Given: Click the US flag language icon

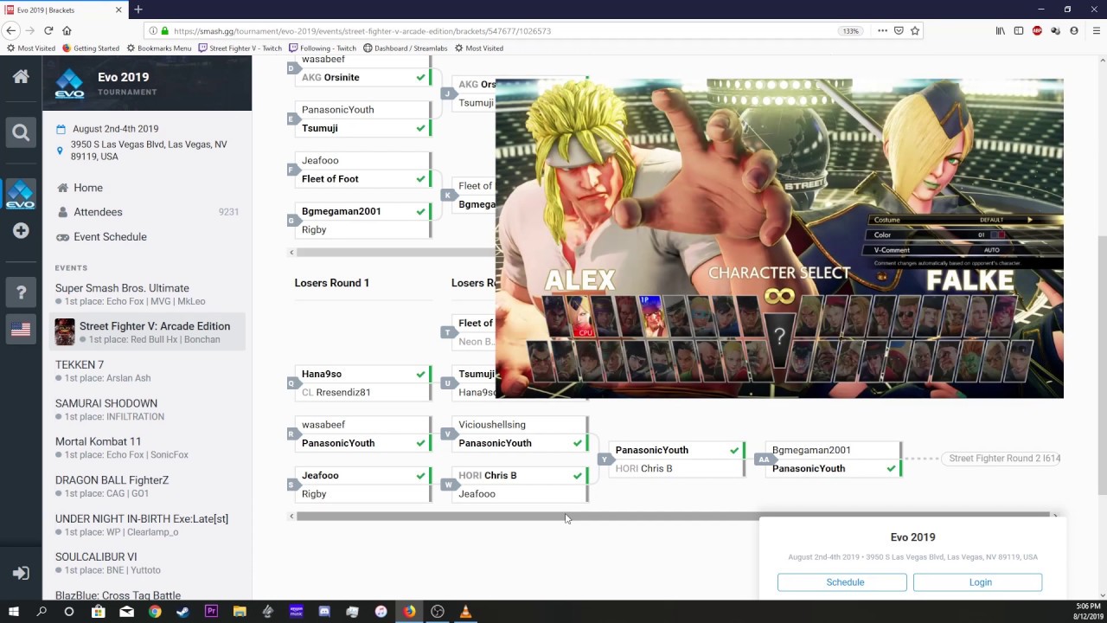Looking at the screenshot, I should click(x=21, y=329).
